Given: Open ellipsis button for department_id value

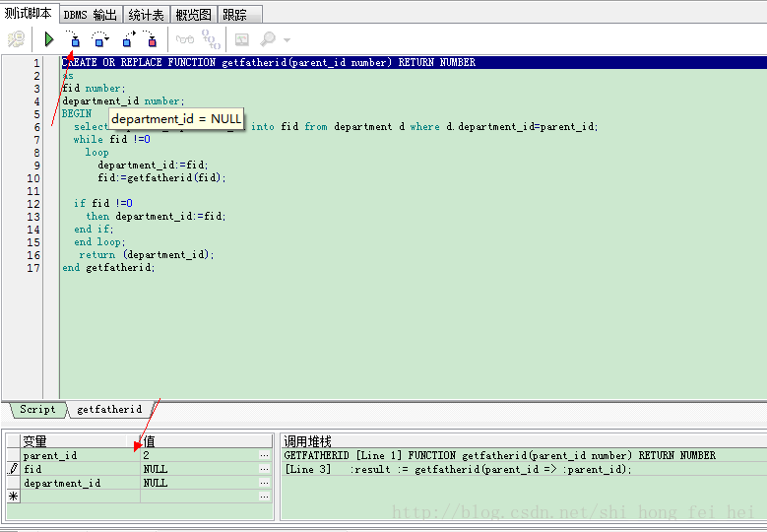Looking at the screenshot, I should (264, 484).
